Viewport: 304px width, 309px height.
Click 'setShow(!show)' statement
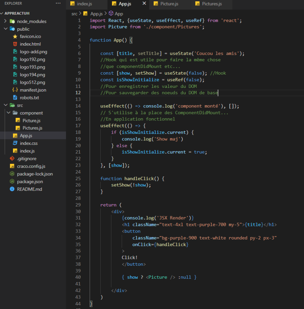pyautogui.click(x=131, y=185)
